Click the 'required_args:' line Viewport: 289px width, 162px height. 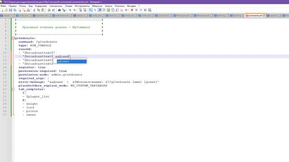click(34, 78)
